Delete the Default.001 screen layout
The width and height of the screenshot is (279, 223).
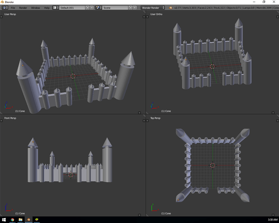(92, 8)
